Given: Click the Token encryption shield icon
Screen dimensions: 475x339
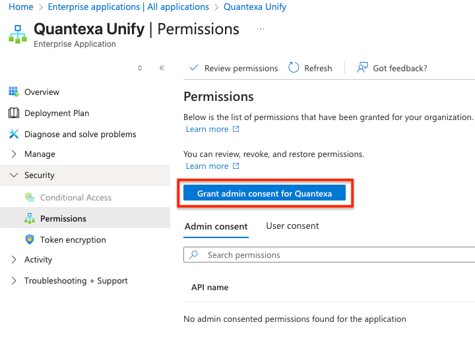Looking at the screenshot, I should point(30,239).
